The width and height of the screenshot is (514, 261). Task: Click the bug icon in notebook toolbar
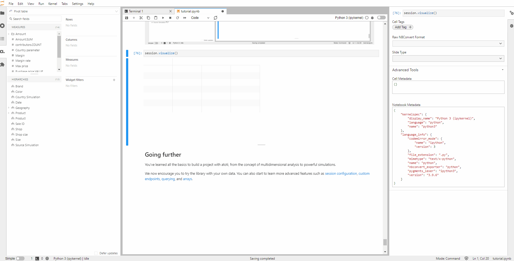point(372,18)
